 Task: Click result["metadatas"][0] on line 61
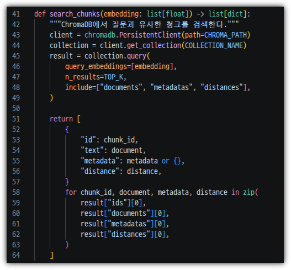point(123,224)
